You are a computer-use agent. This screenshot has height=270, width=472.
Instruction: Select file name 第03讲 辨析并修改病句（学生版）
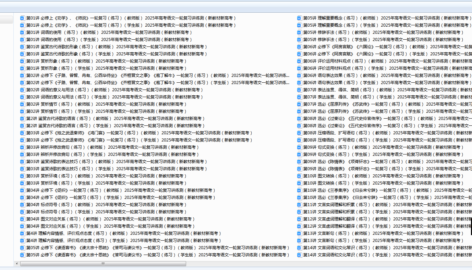coord(113,154)
